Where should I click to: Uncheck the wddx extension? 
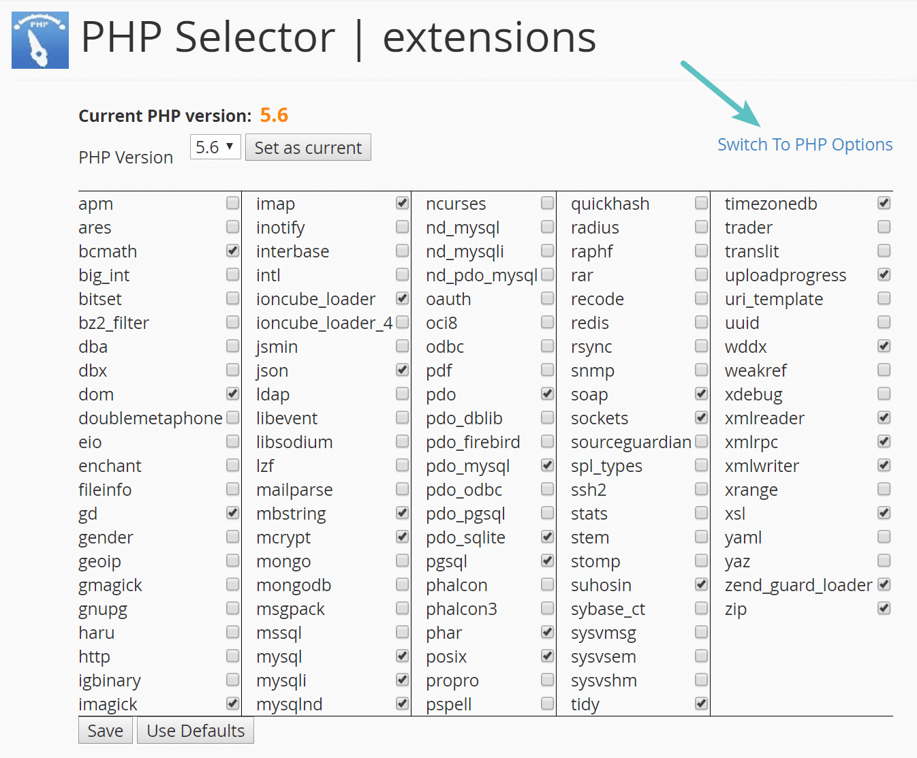pyautogui.click(x=884, y=346)
